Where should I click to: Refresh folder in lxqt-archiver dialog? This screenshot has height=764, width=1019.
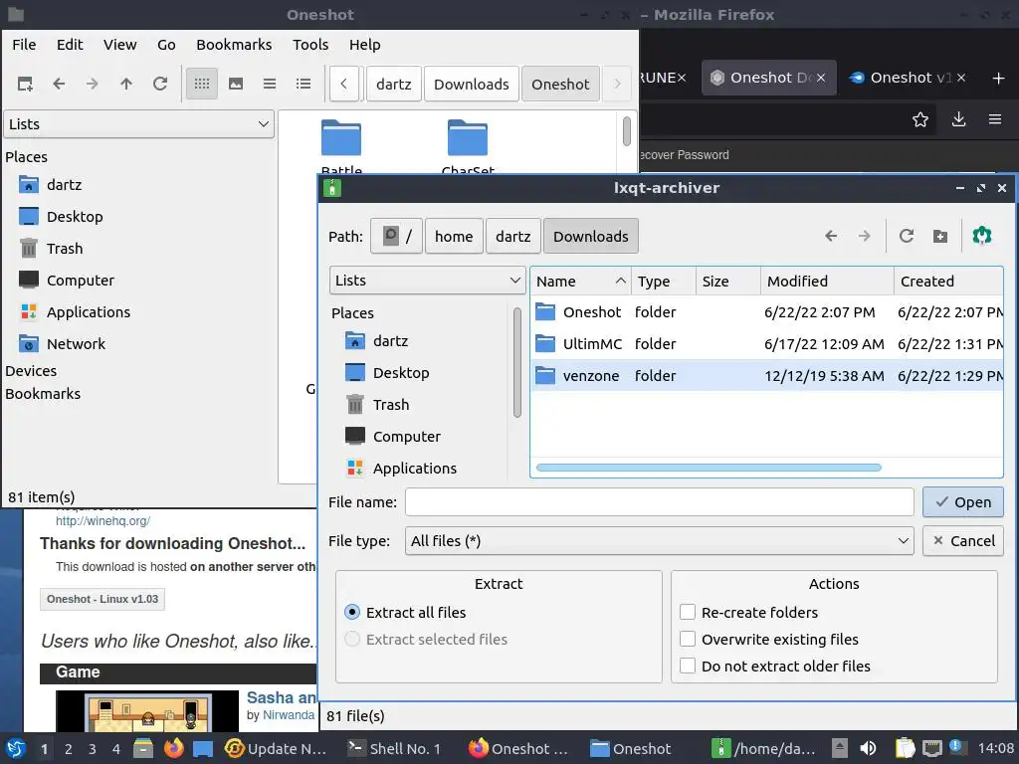[907, 236]
